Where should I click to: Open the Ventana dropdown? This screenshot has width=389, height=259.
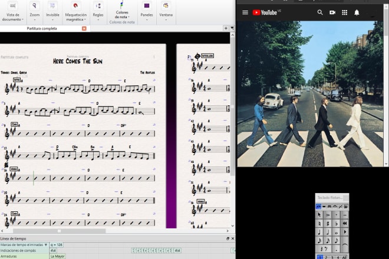166,12
